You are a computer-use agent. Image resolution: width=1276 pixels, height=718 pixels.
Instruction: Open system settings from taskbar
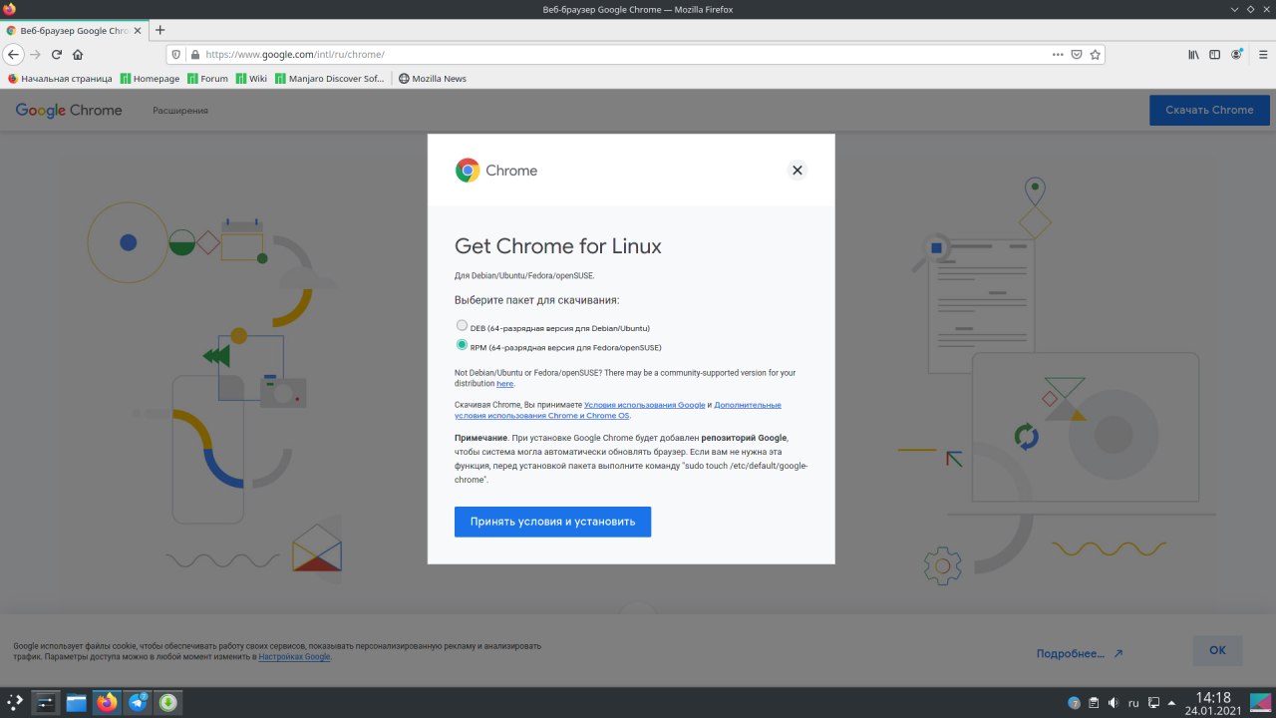coord(46,702)
